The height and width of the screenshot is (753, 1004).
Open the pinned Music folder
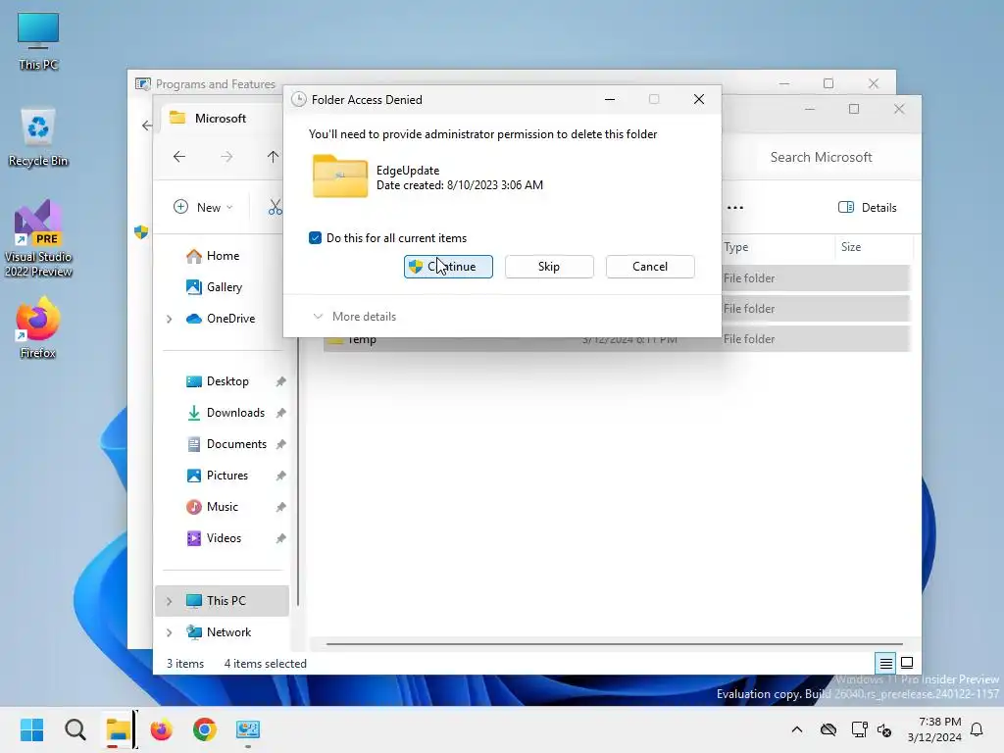pyautogui.click(x=222, y=507)
